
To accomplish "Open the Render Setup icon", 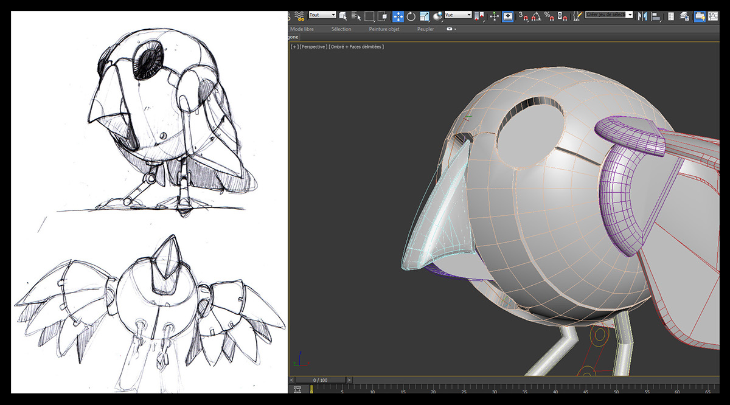I will click(700, 16).
